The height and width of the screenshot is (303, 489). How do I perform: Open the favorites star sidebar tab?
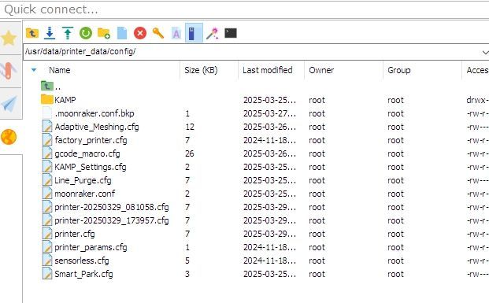click(x=9, y=38)
